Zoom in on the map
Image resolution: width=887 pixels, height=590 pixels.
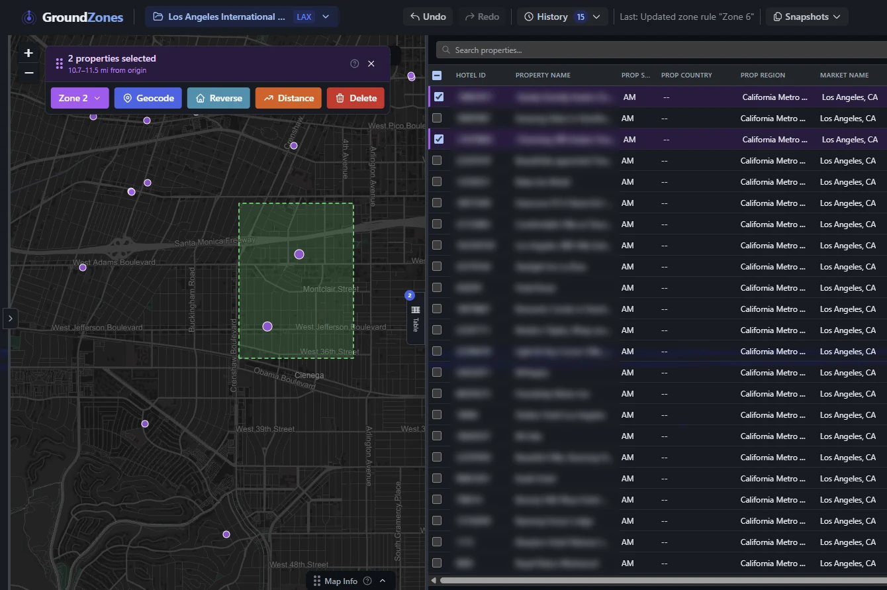(x=28, y=53)
